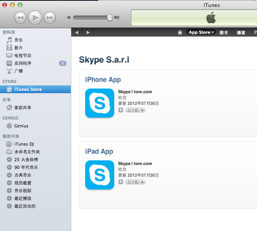Open 90 年代音乐 smart playlist
Screen dimensions: 257x231
[x=35, y=167]
